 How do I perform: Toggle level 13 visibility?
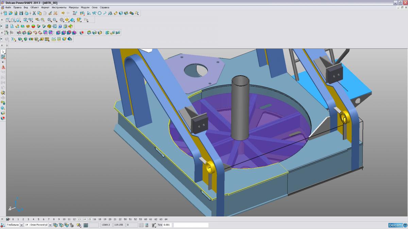click(x=80, y=219)
